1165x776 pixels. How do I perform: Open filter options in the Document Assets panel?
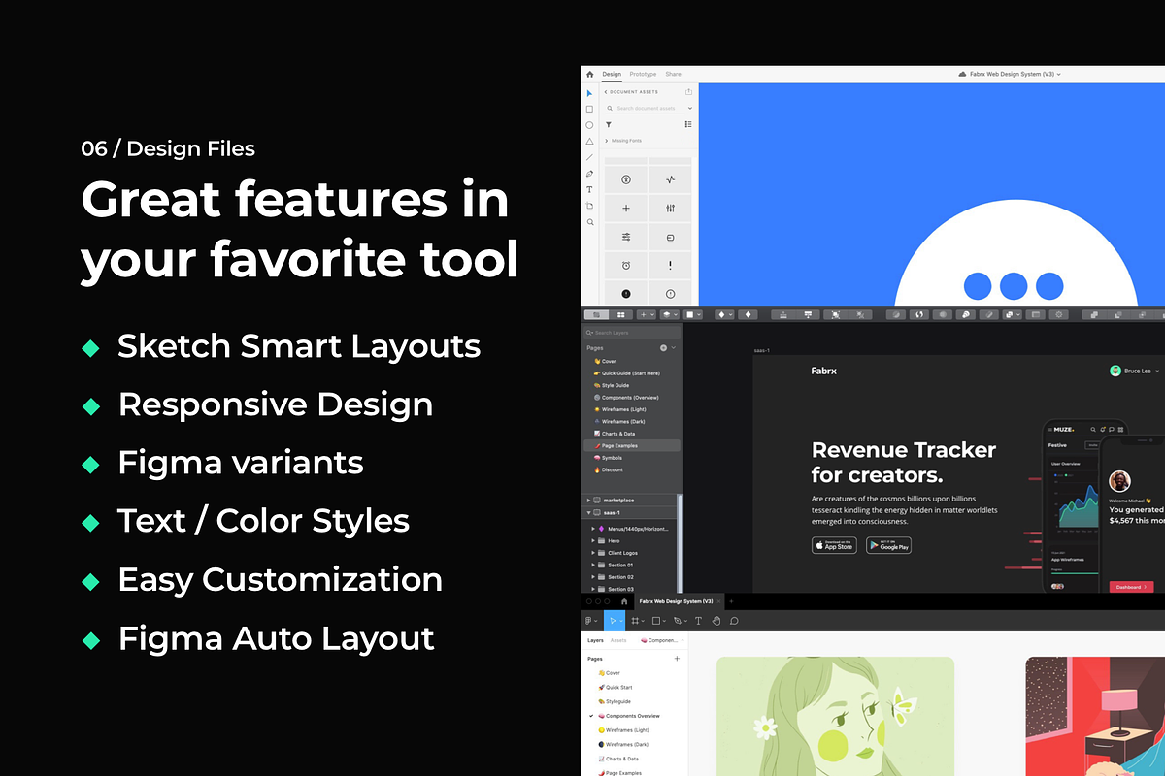point(608,124)
